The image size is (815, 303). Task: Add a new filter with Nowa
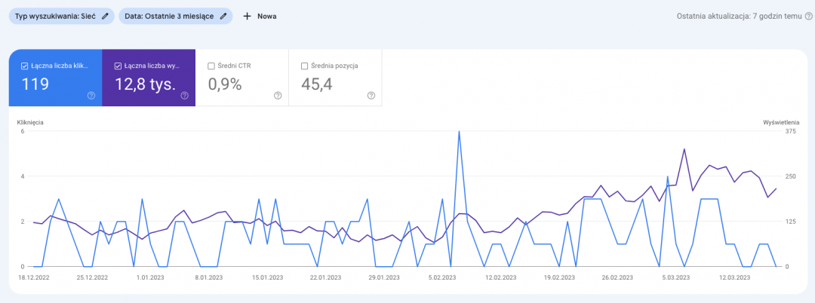pos(266,16)
